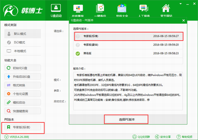198x140 pixels.
Task: Choose ISO模式 option
Action: click(x=23, y=43)
